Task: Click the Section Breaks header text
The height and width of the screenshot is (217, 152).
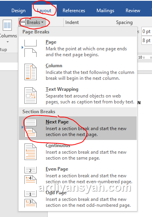Action: [39, 112]
